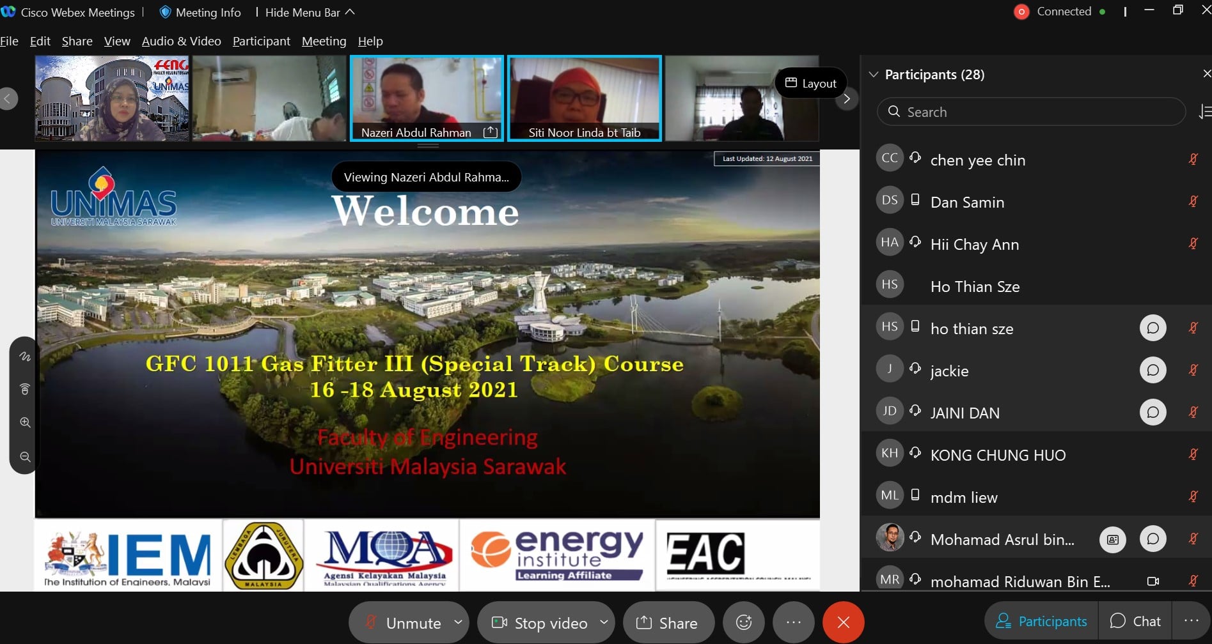This screenshot has height=644, width=1212.
Task: Close the Participants panel
Action: pos(1206,74)
